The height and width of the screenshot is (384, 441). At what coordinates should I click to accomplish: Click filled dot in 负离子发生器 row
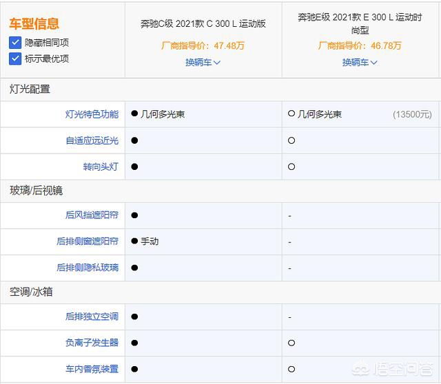point(134,343)
